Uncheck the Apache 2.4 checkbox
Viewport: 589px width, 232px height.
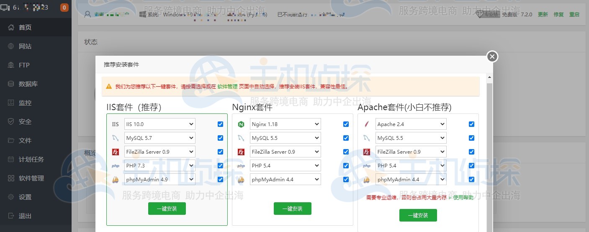(x=471, y=124)
